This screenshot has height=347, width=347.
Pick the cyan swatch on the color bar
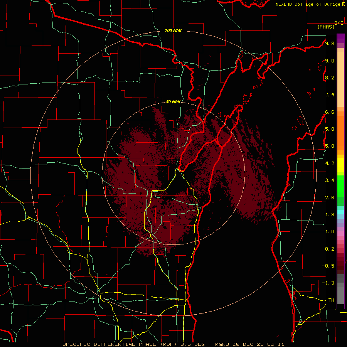coord(340,212)
